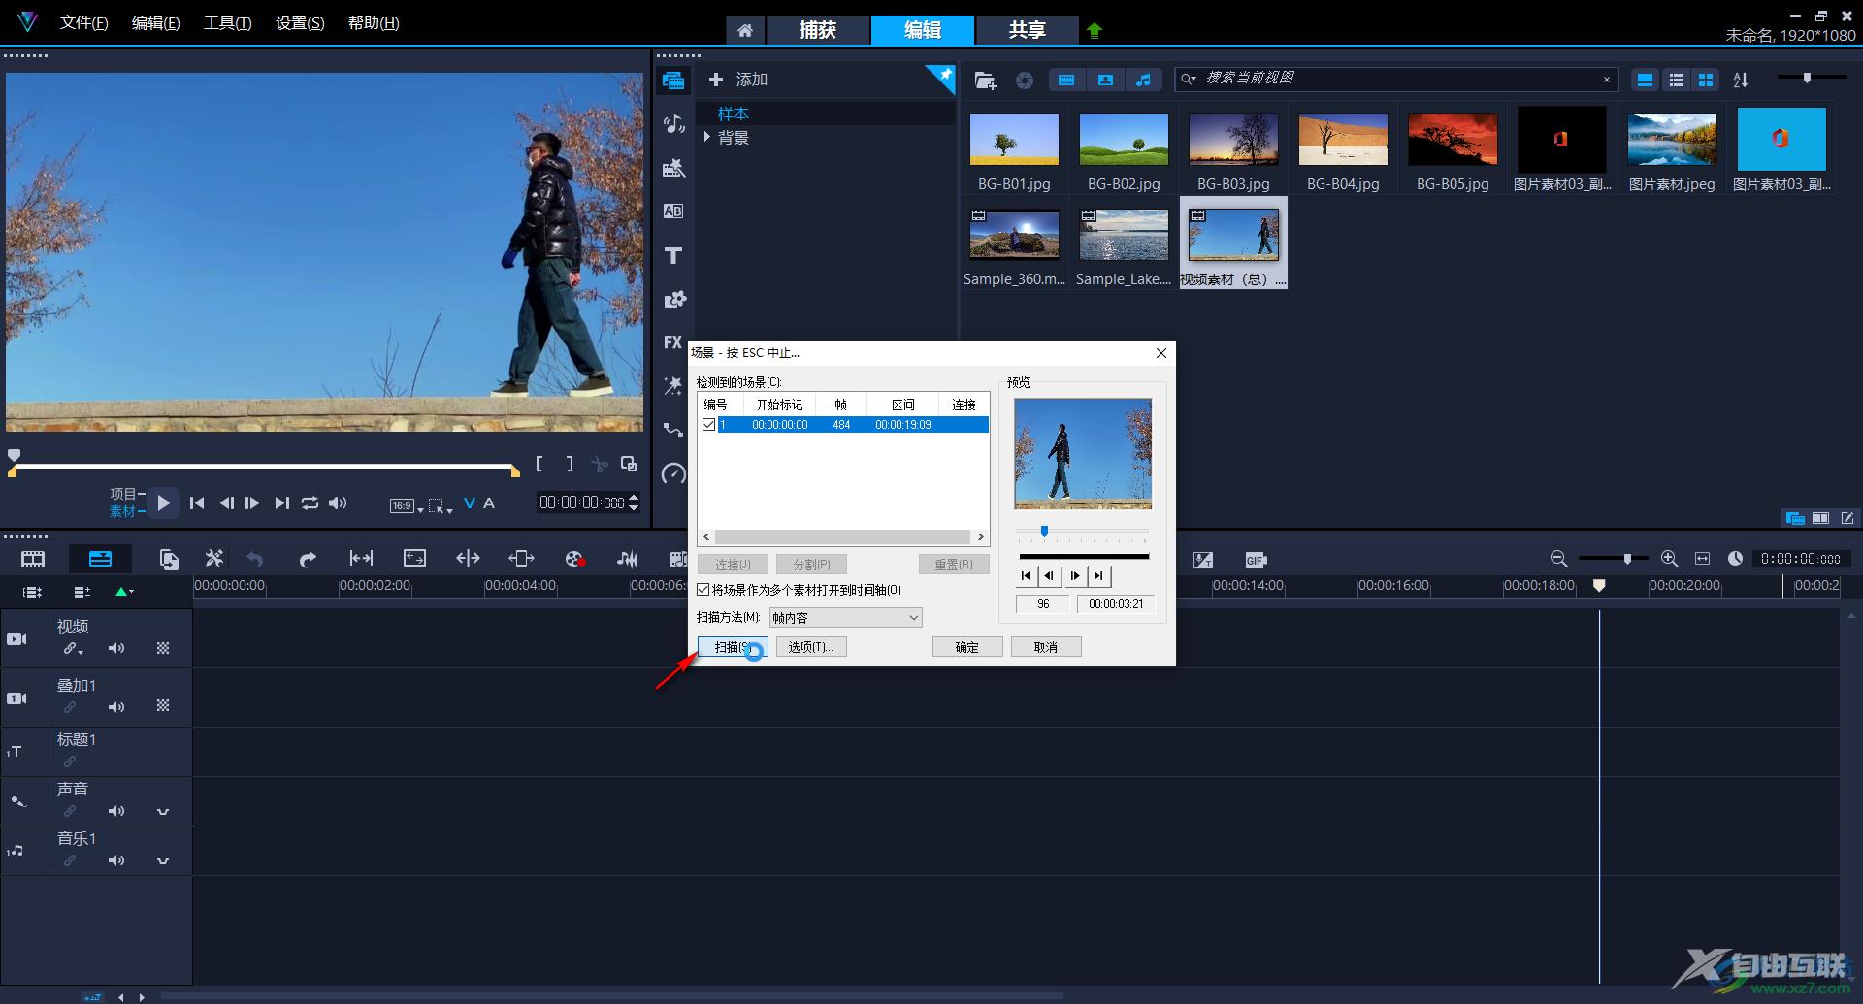The height and width of the screenshot is (1004, 1863).
Task: Mute the 视频 track speaker
Action: click(116, 648)
